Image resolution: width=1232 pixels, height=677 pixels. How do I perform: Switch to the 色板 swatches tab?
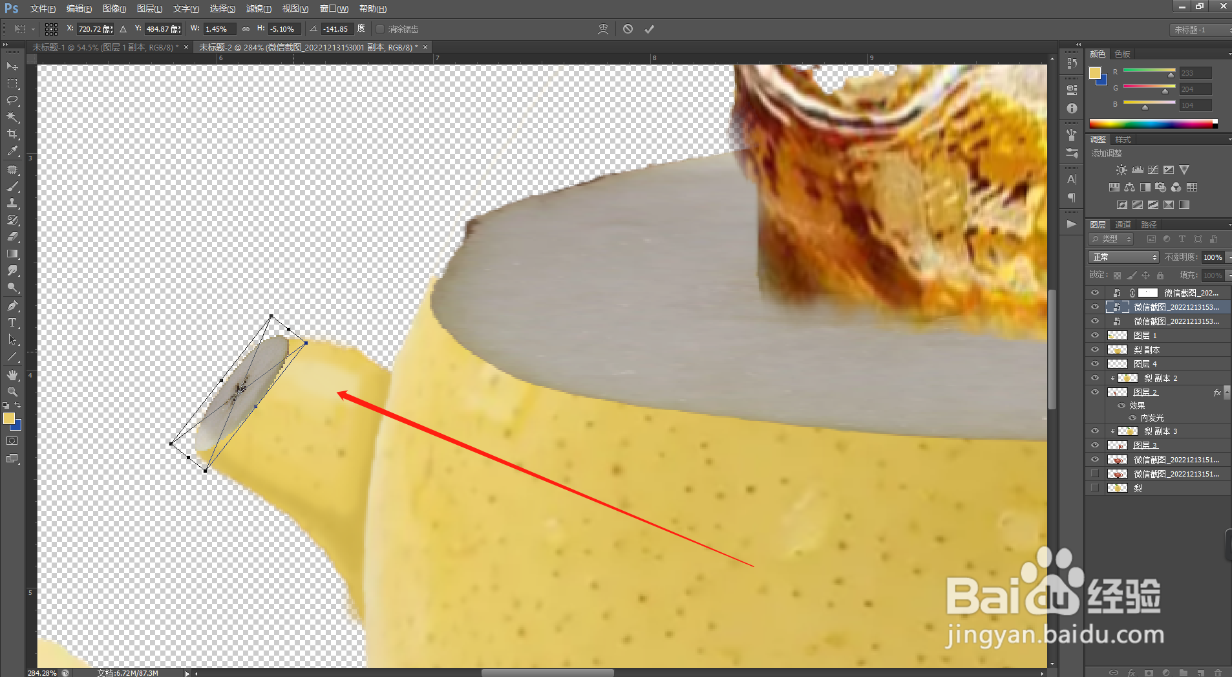[1123, 54]
